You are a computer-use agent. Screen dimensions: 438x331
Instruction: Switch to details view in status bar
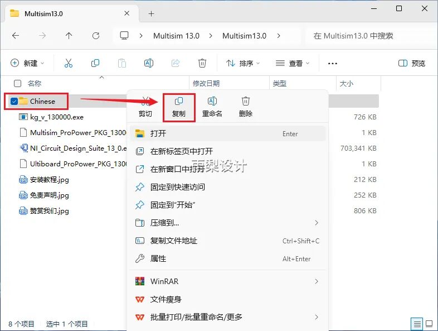pyautogui.click(x=417, y=324)
